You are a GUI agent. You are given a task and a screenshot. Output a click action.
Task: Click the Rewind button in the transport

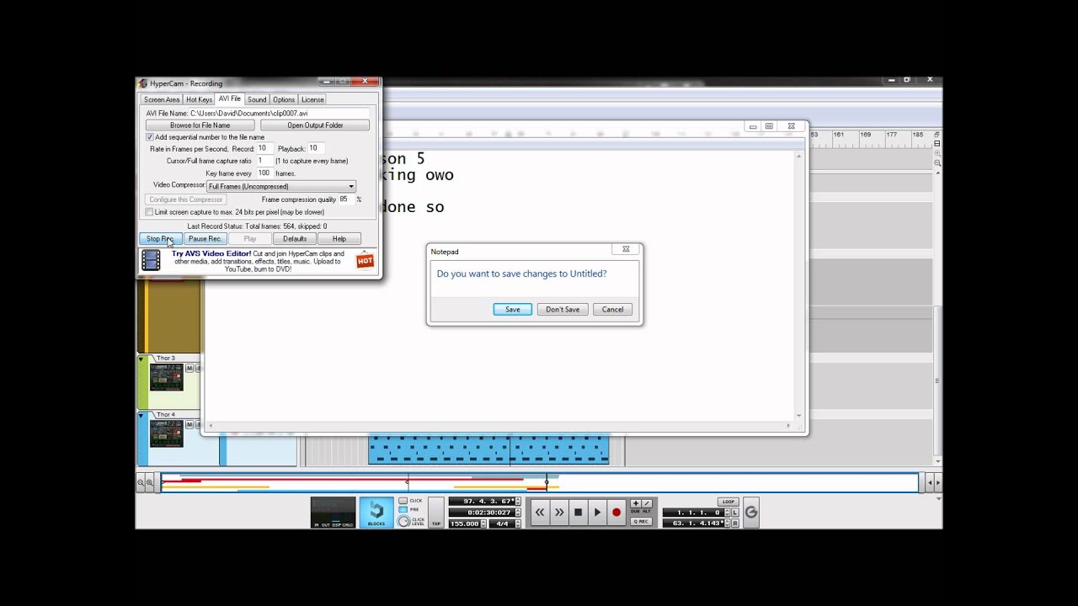click(540, 512)
